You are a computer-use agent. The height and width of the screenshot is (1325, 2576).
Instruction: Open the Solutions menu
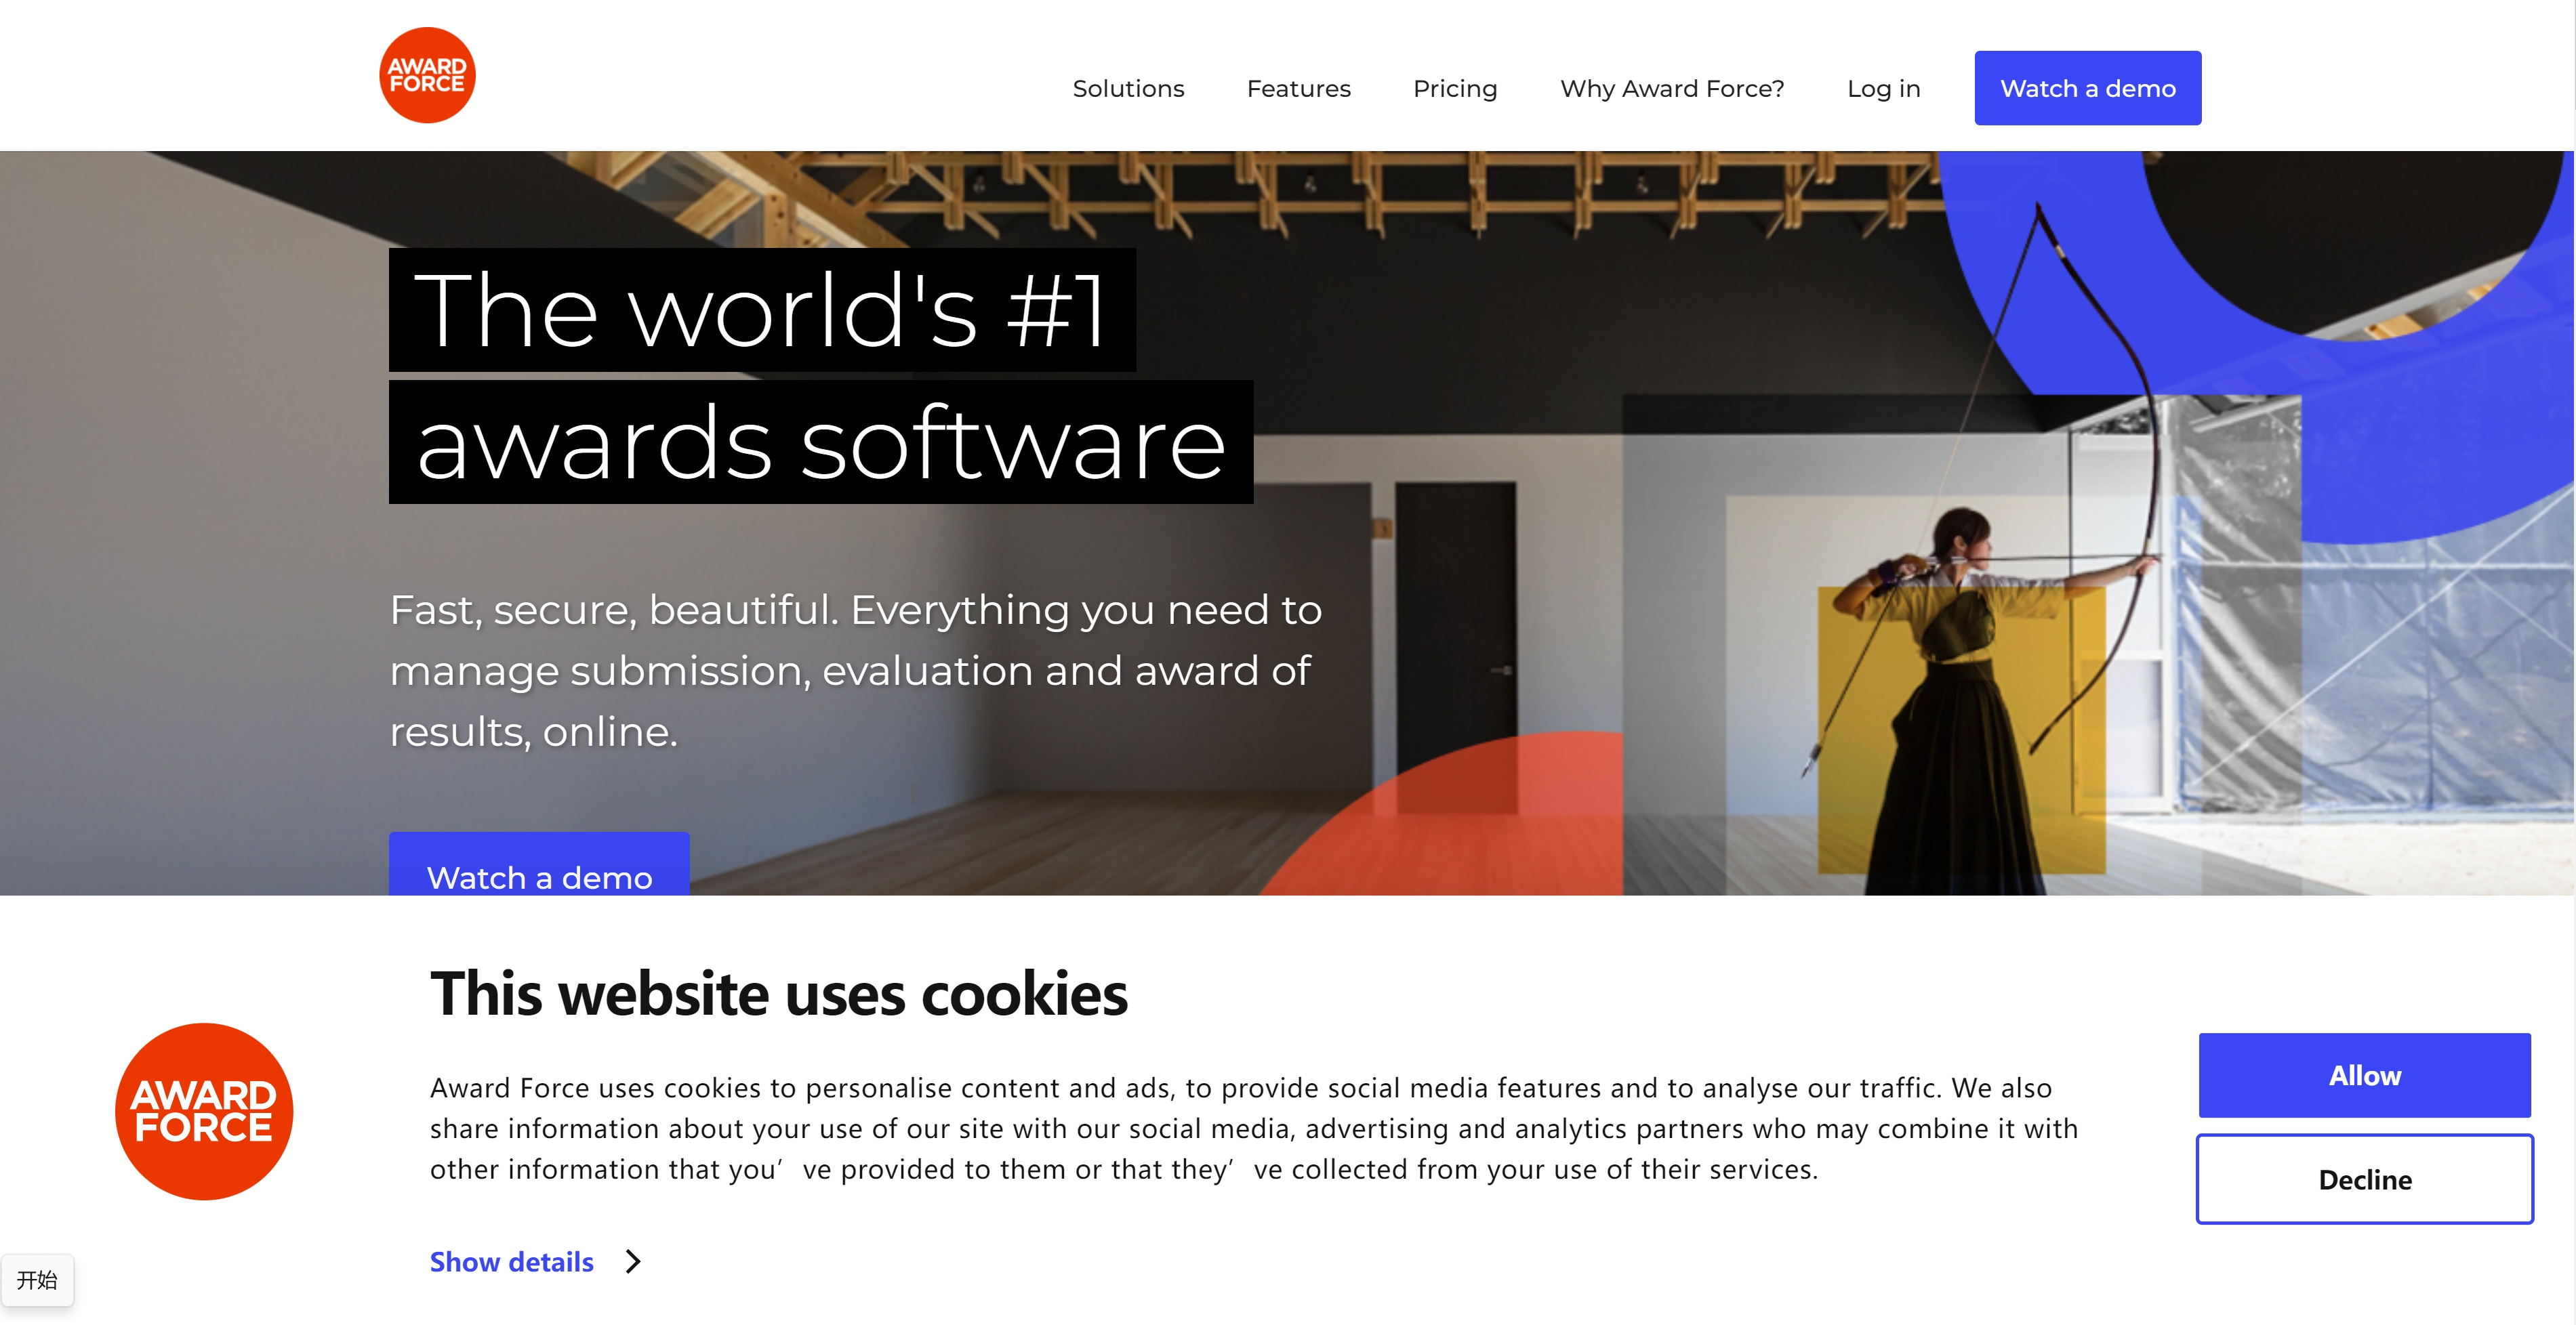[1128, 89]
